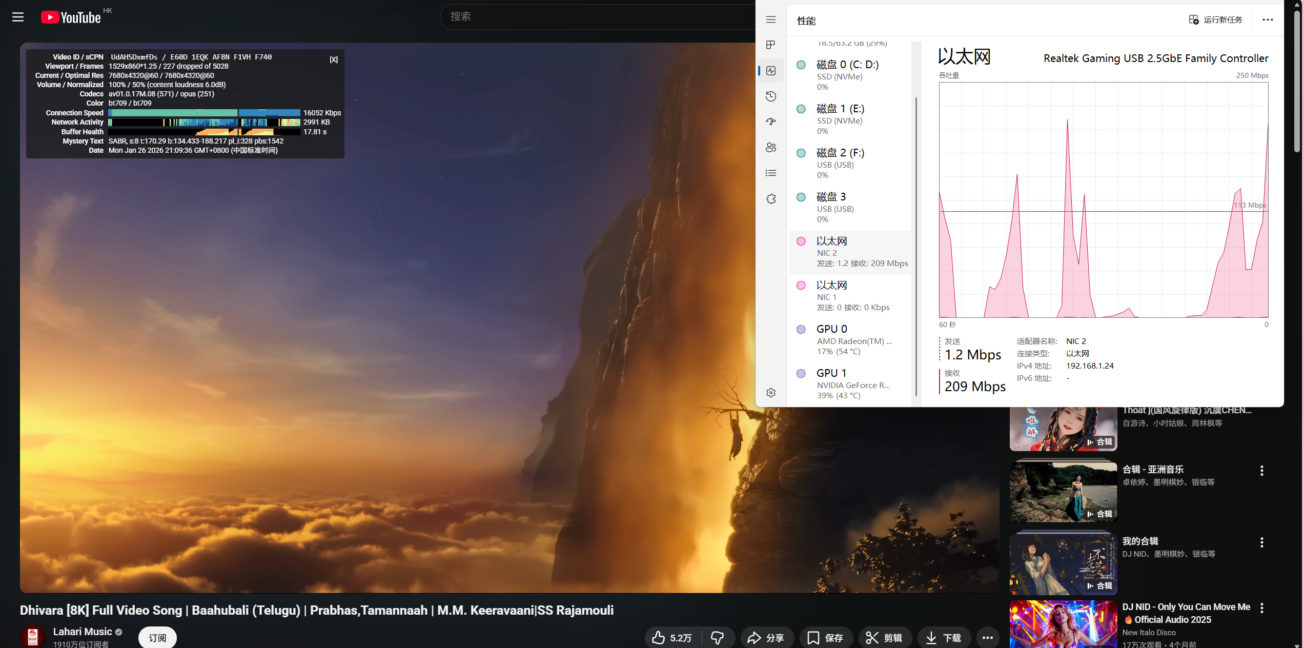Open Details tab list icon
Image resolution: width=1304 pixels, height=648 pixels.
(770, 173)
